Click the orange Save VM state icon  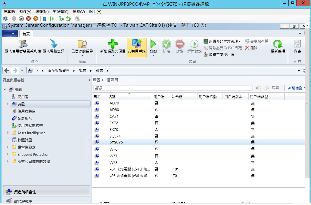point(36,19)
